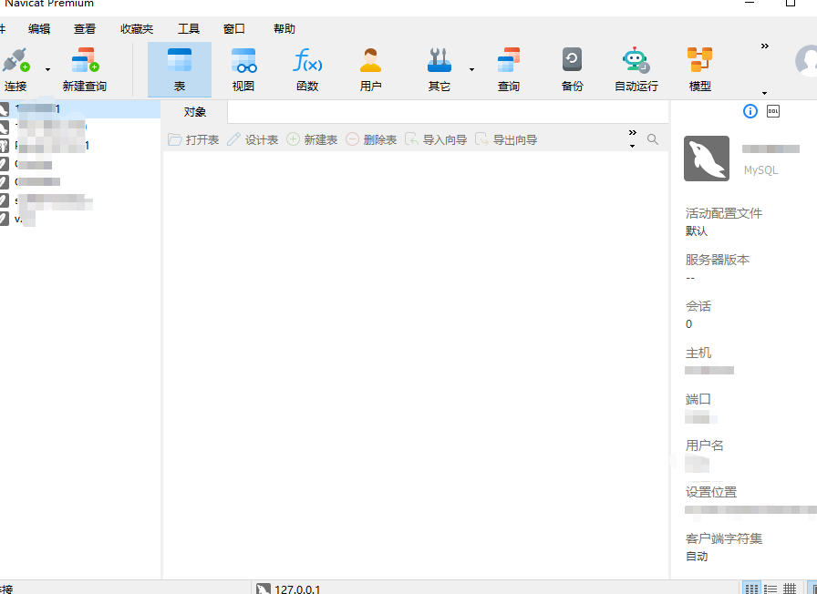The height and width of the screenshot is (594, 817).
Task: Switch to list view in status bar
Action: click(x=770, y=588)
